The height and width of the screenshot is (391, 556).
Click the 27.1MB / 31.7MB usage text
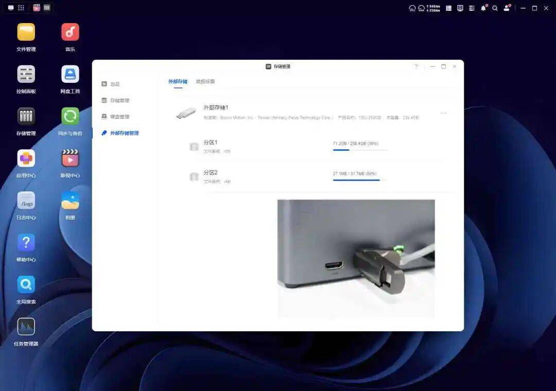(355, 174)
